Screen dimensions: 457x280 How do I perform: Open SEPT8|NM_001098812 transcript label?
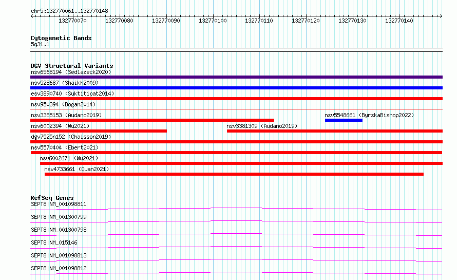pos(59,268)
